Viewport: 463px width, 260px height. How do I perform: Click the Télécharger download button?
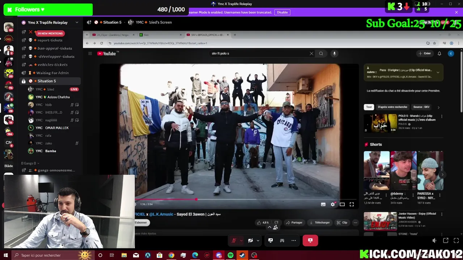(320, 222)
